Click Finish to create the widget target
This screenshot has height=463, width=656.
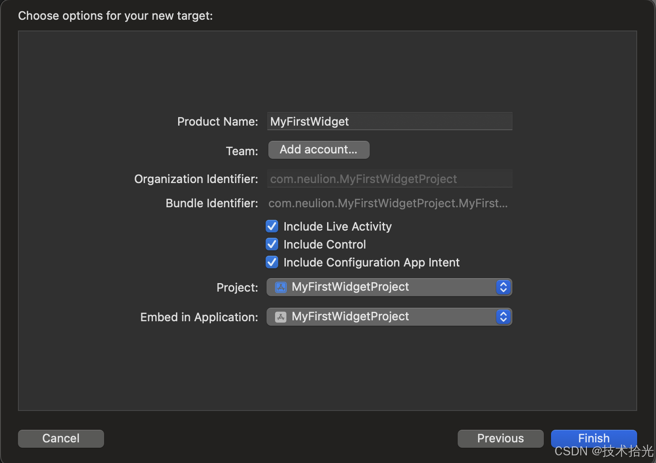tap(593, 438)
